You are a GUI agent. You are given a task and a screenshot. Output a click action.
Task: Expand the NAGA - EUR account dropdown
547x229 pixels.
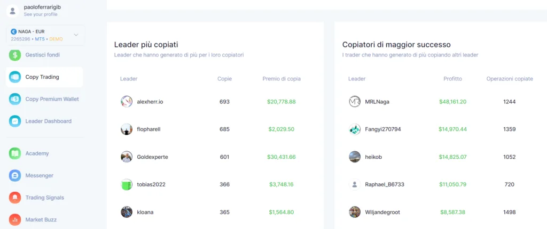pyautogui.click(x=76, y=35)
